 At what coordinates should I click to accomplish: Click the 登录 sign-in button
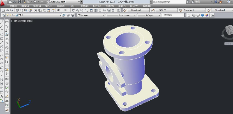[x=197, y=2]
